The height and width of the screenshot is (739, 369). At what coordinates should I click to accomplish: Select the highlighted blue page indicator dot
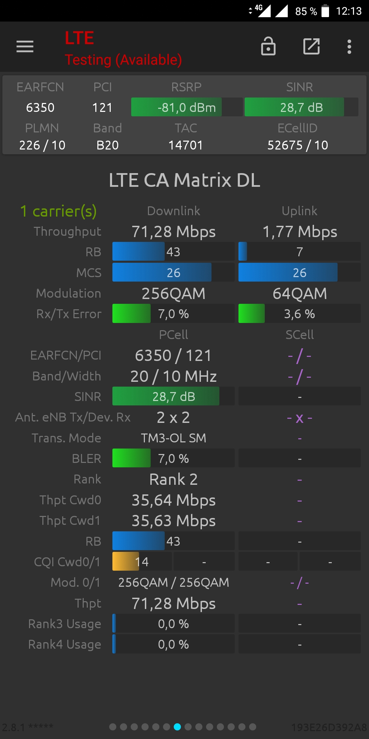[x=177, y=727]
